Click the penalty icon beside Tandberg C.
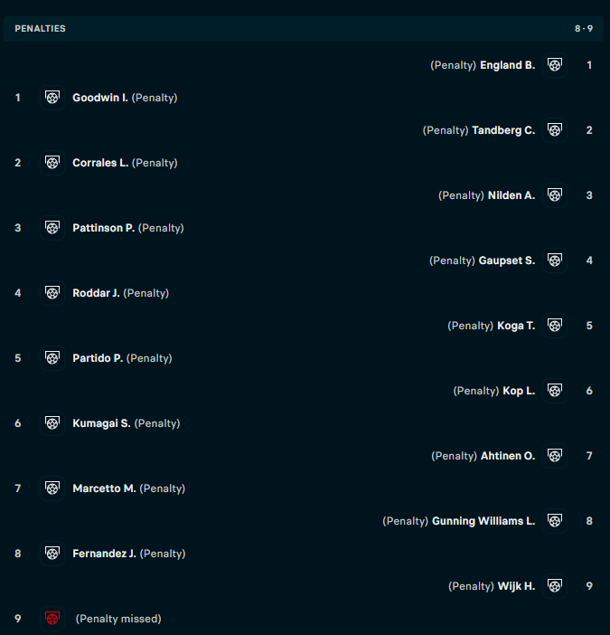Image resolution: width=610 pixels, height=635 pixels. click(555, 130)
